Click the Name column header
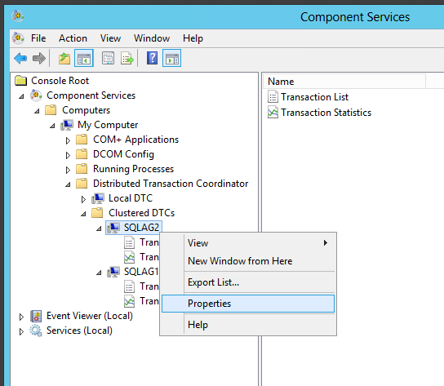The height and width of the screenshot is (386, 444). pyautogui.click(x=344, y=82)
